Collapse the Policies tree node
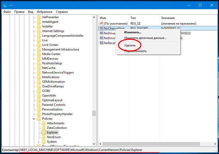 pos(34,119)
